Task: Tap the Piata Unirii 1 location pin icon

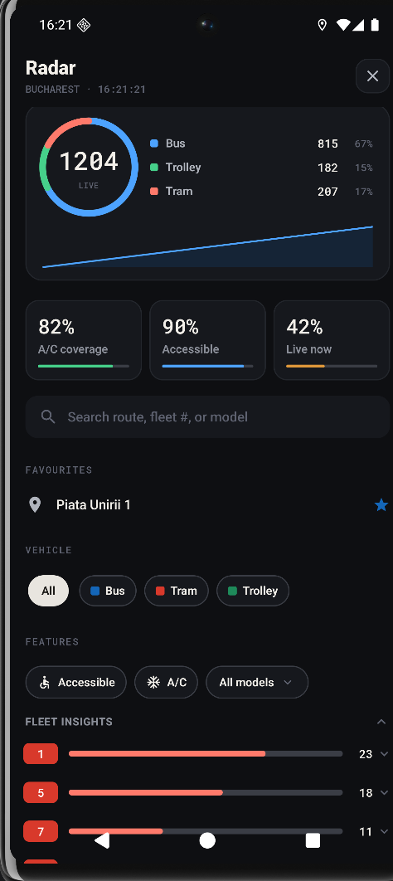Action: click(35, 504)
